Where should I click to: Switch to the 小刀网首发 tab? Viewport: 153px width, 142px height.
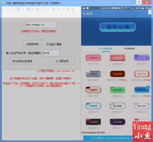(106, 49)
